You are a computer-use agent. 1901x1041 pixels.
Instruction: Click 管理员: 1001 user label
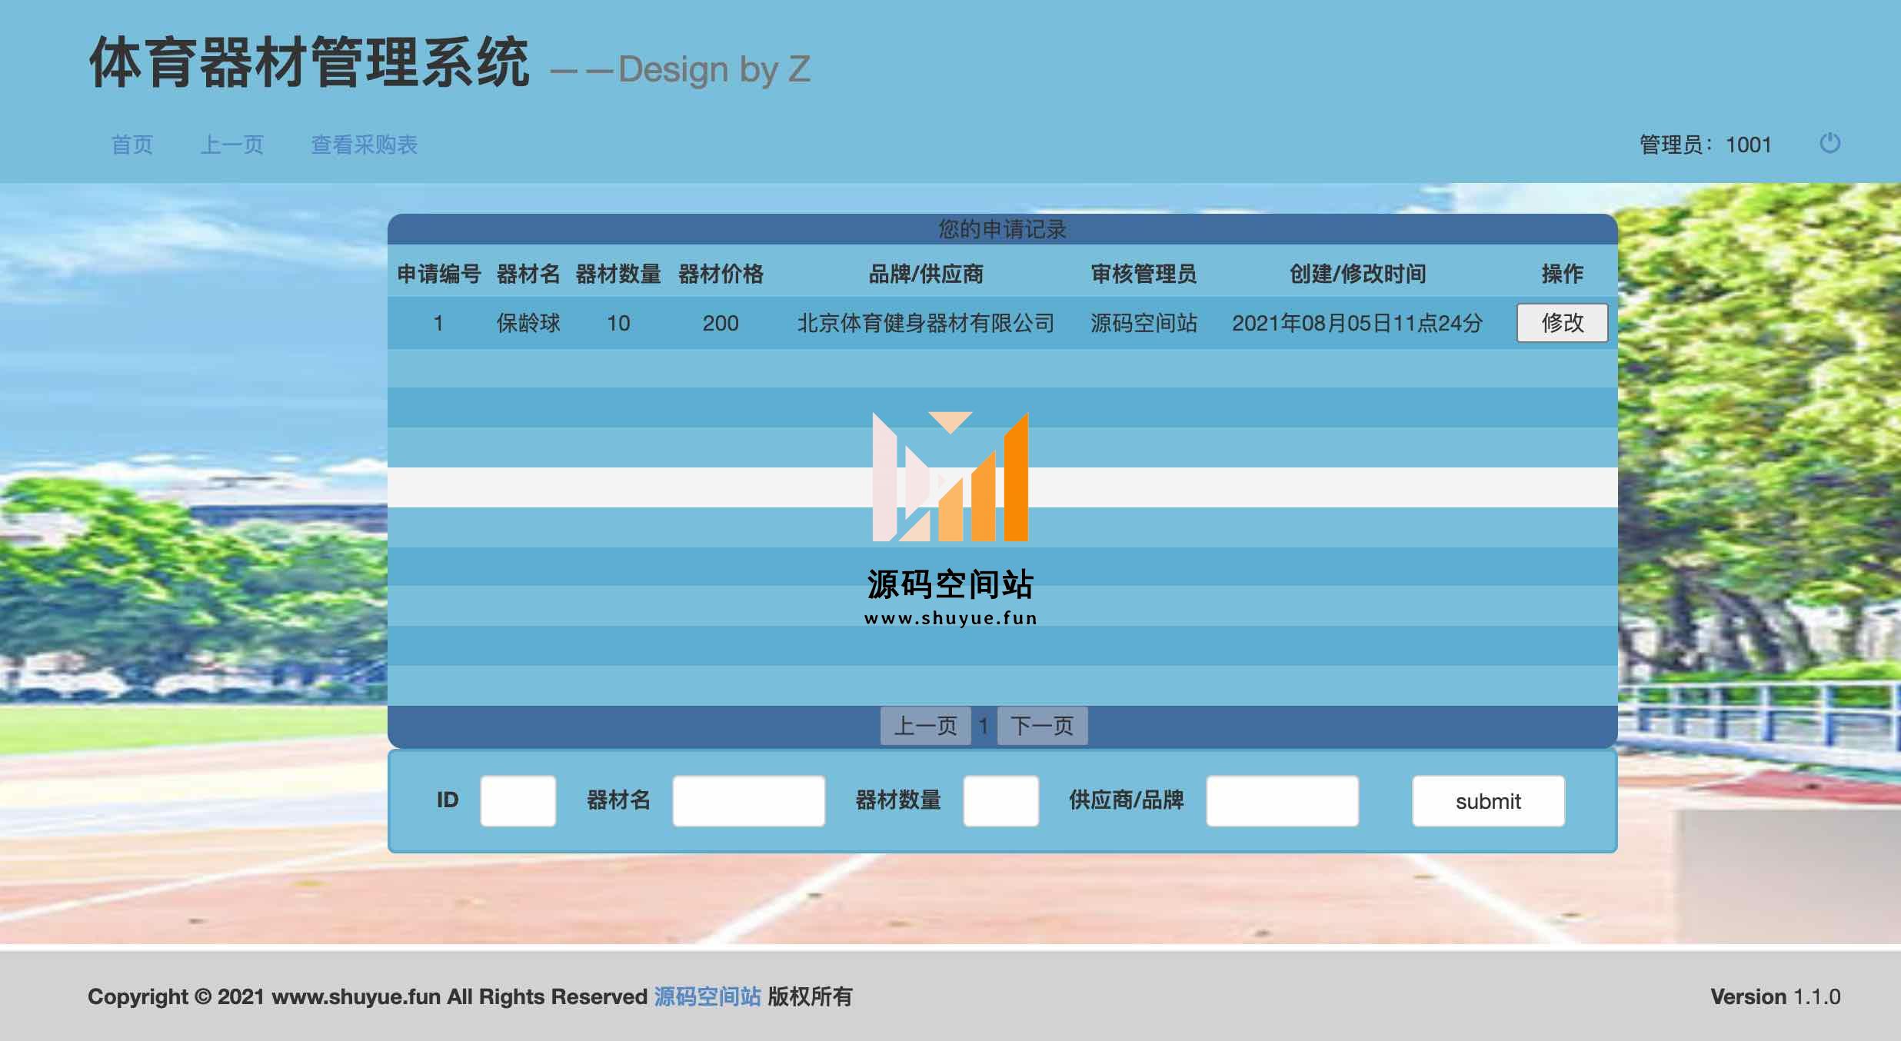(x=1705, y=145)
